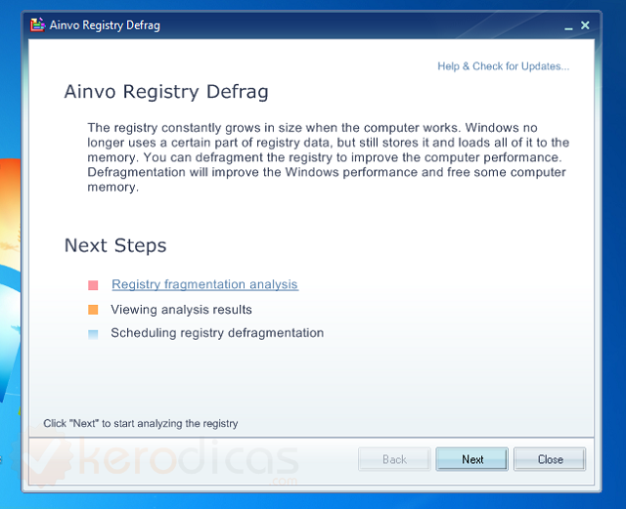Click the pink square beside Registry fragmentation analysis

click(93, 285)
